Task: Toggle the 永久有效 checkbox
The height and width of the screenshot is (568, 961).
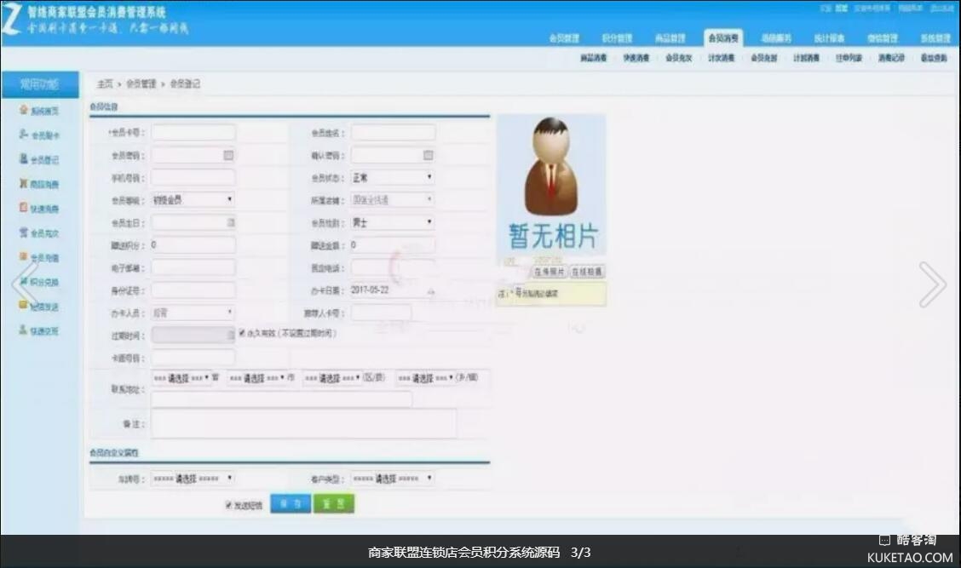Action: [x=243, y=333]
